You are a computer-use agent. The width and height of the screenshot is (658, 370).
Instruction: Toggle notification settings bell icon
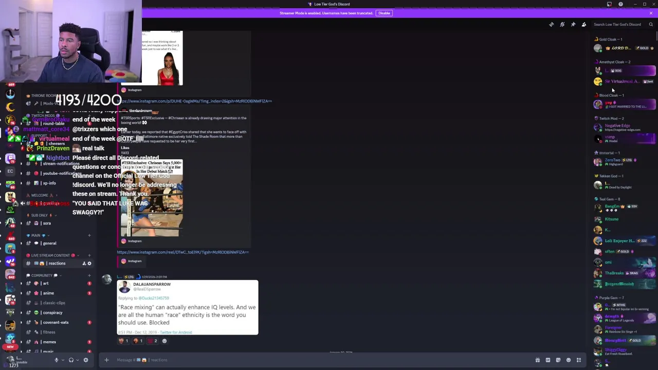tap(562, 24)
